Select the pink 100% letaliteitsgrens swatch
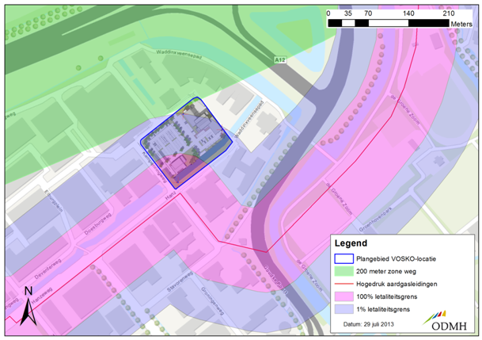This screenshot has height=340, width=482. [343, 296]
